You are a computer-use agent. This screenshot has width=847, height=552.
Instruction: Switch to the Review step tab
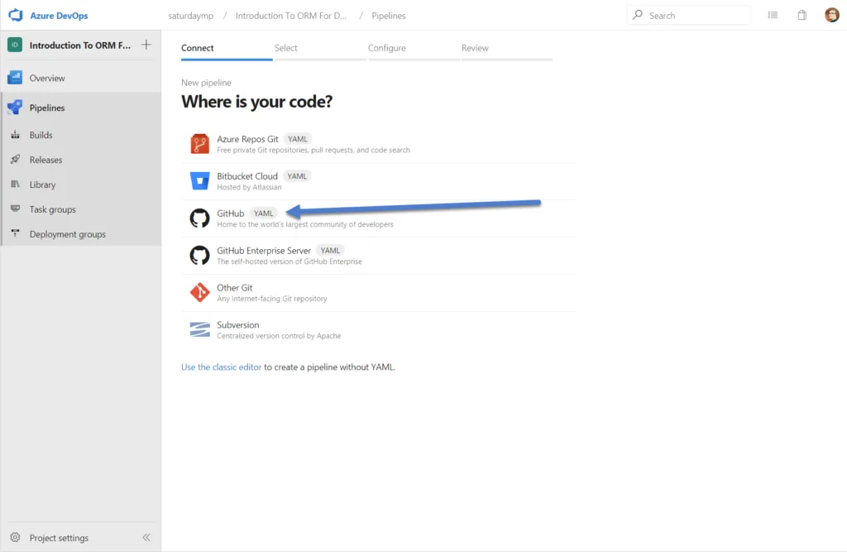475,48
